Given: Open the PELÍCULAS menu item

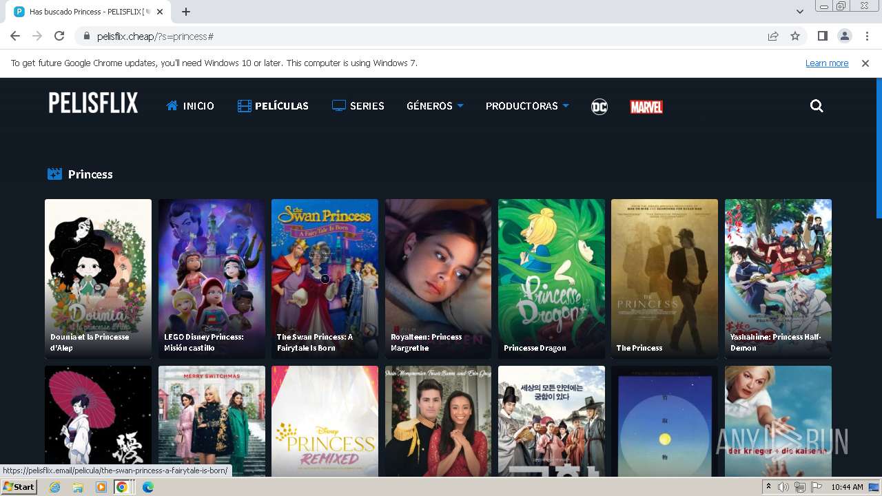Looking at the screenshot, I should [x=273, y=106].
